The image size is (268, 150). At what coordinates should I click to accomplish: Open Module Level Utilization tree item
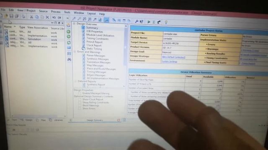coord(100,35)
